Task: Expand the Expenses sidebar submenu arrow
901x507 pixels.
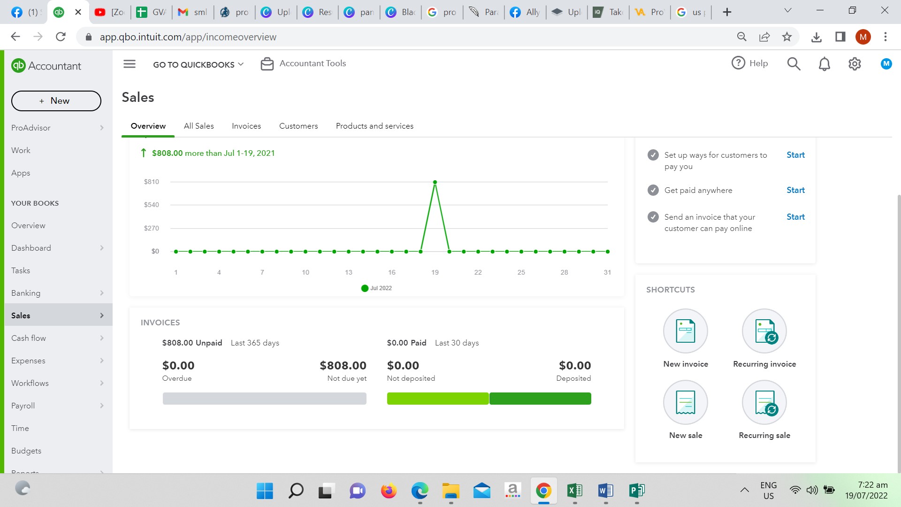Action: [102, 361]
